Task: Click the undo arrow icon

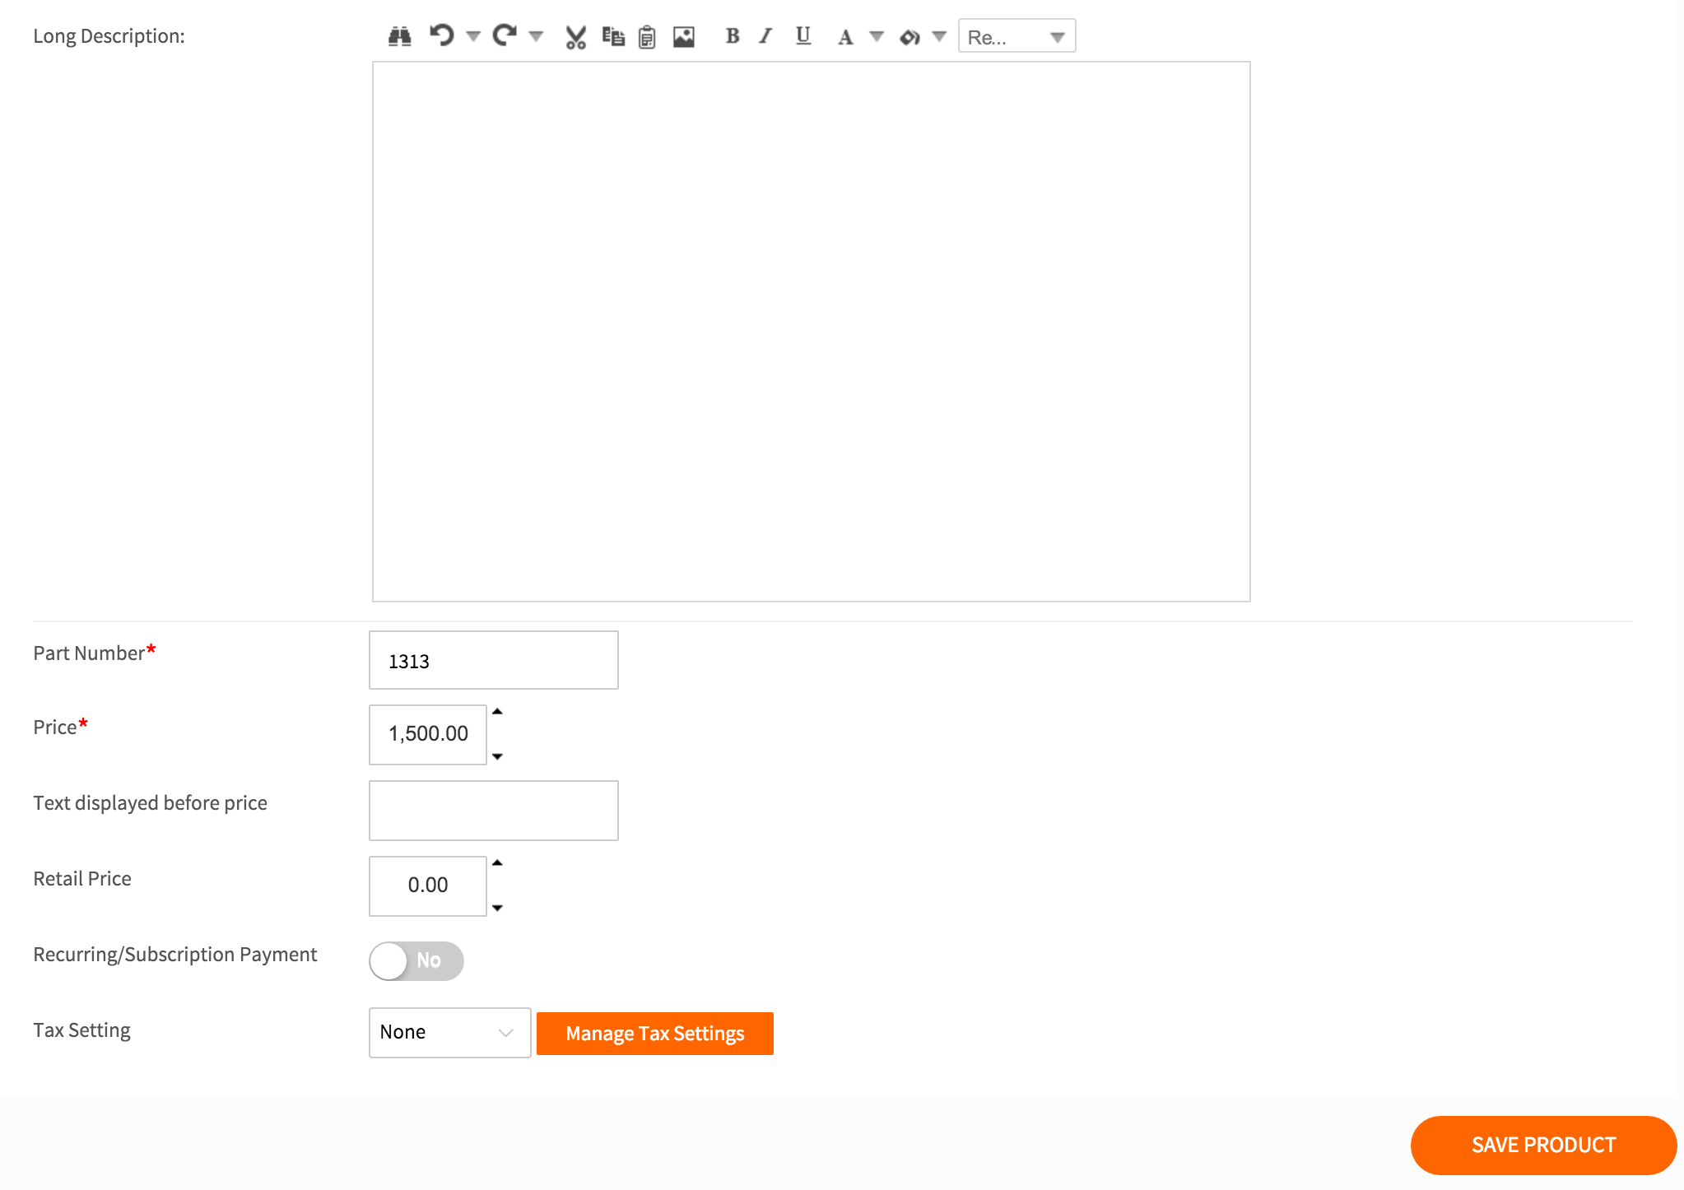Action: click(442, 35)
